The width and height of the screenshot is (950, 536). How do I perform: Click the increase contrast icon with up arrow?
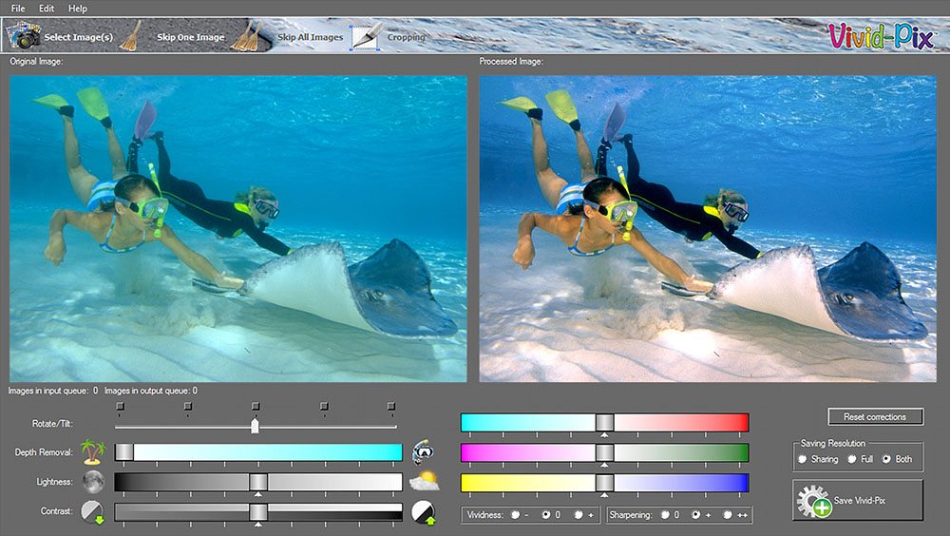423,513
